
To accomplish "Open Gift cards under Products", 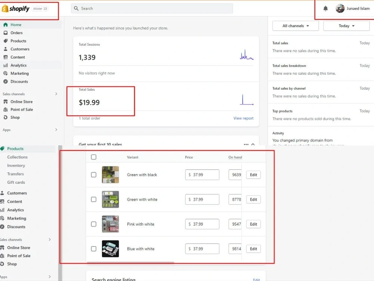I will 16,182.
